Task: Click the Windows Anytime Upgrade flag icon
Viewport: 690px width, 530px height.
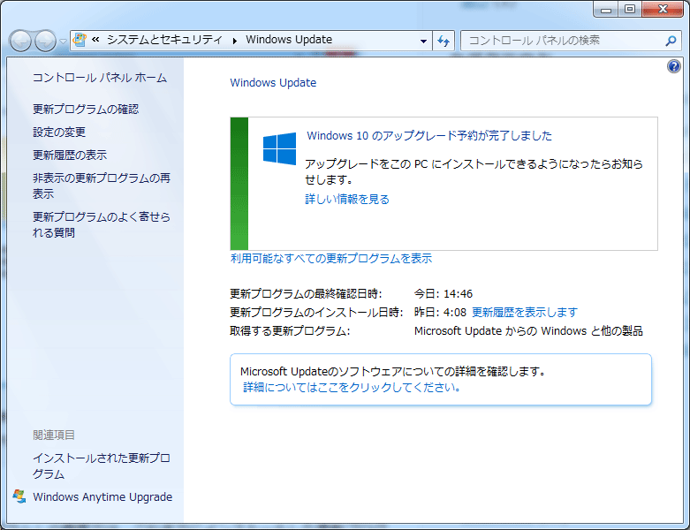Action: 19,496
